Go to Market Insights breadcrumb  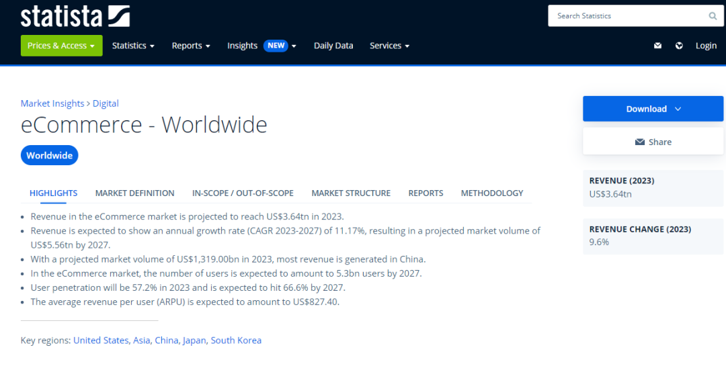[x=52, y=103]
